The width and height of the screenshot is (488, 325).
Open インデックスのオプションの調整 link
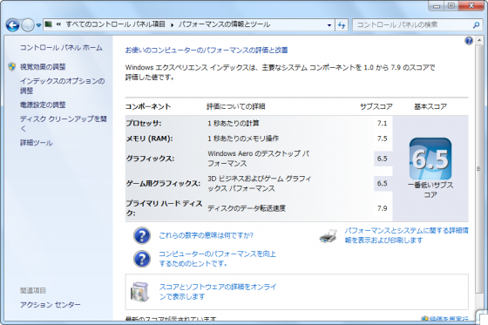pyautogui.click(x=63, y=85)
